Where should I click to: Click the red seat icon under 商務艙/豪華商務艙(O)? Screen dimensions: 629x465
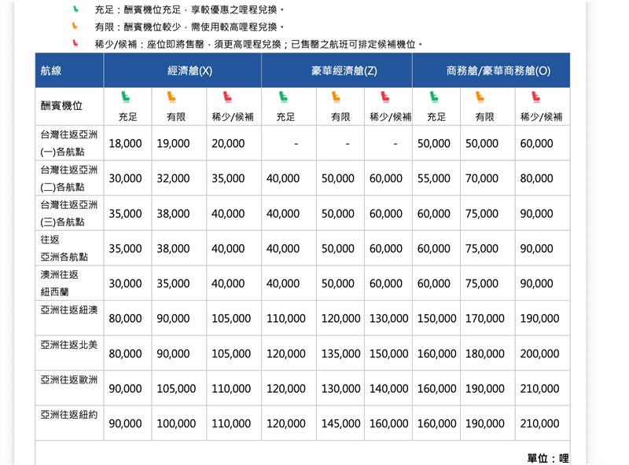535,97
